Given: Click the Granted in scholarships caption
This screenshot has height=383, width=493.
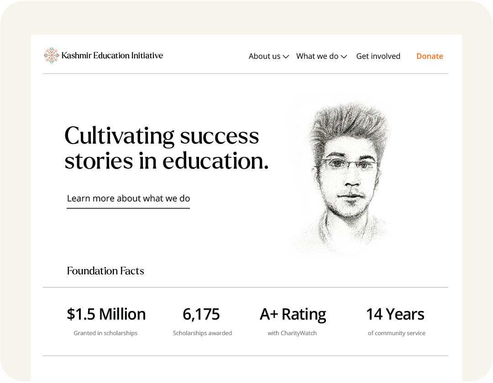Looking at the screenshot, I should [x=105, y=333].
